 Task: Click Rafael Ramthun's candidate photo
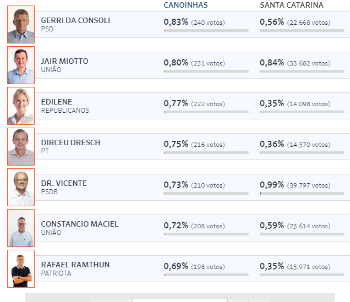(21, 269)
